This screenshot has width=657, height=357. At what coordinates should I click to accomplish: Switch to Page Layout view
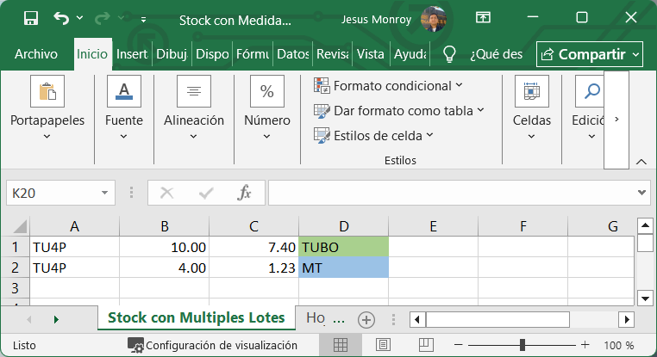(x=383, y=345)
